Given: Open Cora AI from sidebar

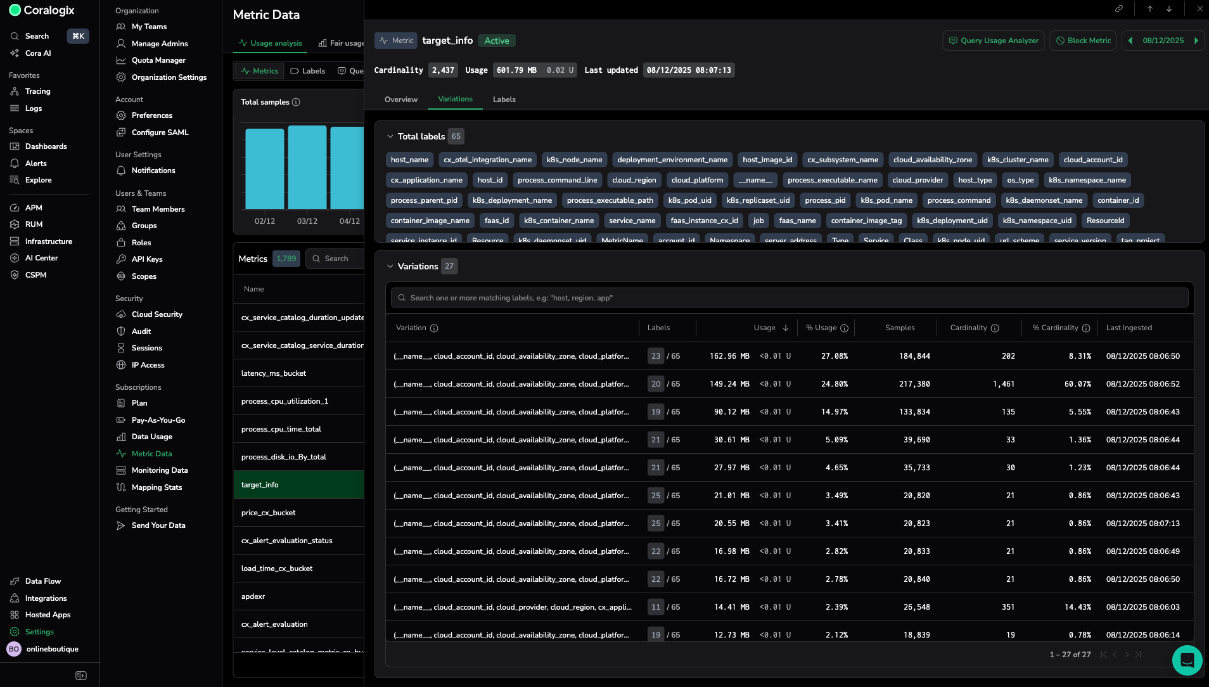Looking at the screenshot, I should (37, 53).
